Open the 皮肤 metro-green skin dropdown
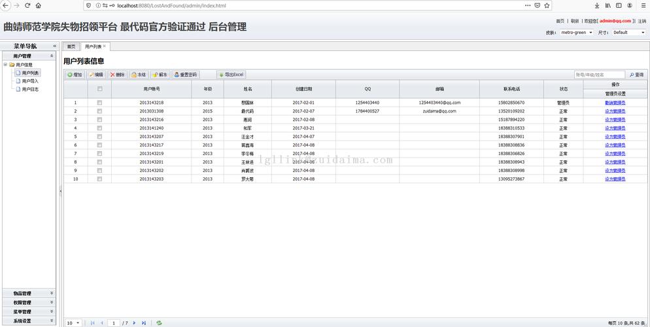This screenshot has height=327, width=650. click(x=576, y=32)
